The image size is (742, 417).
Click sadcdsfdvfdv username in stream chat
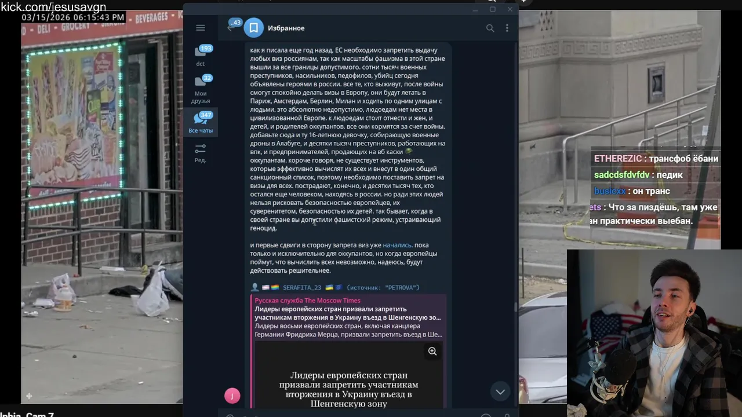coord(621,175)
